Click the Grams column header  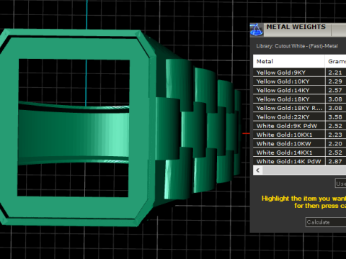point(336,61)
